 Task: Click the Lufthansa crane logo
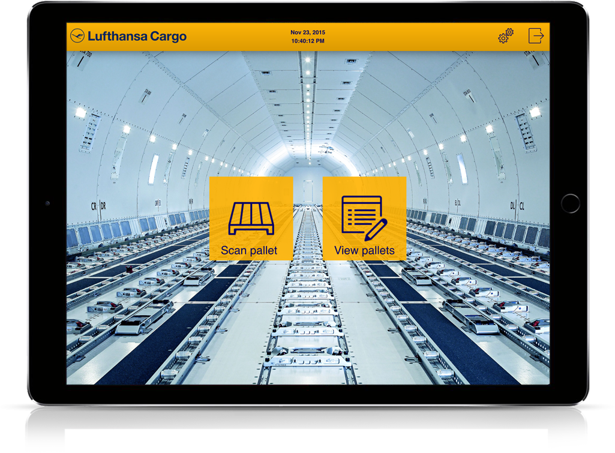click(77, 36)
